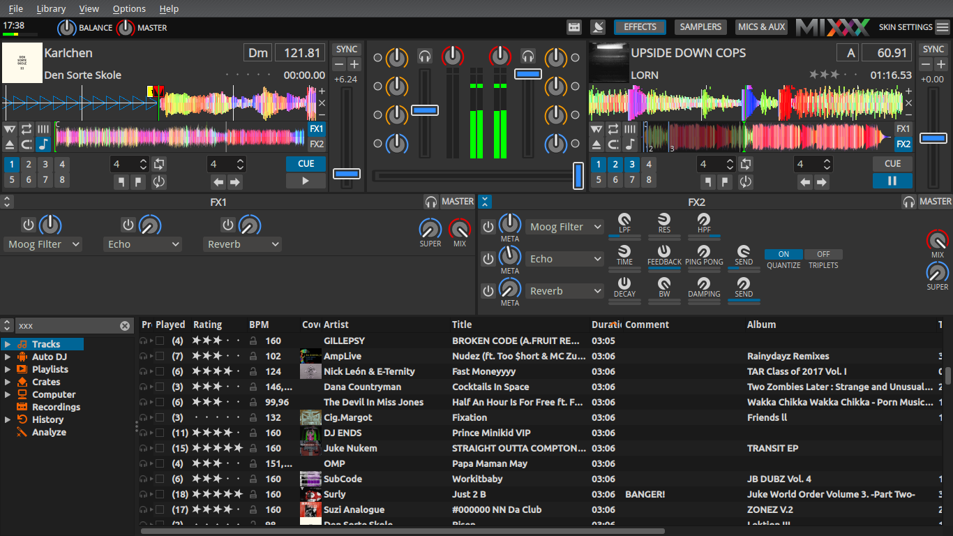The width and height of the screenshot is (953, 536).
Task: Toggle FX2 assignment on UPSIDE DOWN COPS deck
Action: click(903, 144)
